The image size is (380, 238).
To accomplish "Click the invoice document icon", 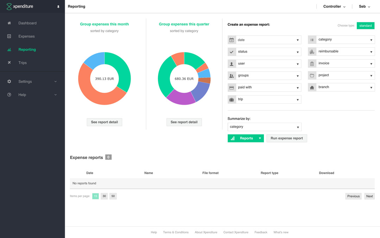I will point(312,63).
